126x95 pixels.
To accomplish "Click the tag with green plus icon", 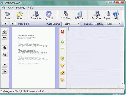I will [63, 59].
